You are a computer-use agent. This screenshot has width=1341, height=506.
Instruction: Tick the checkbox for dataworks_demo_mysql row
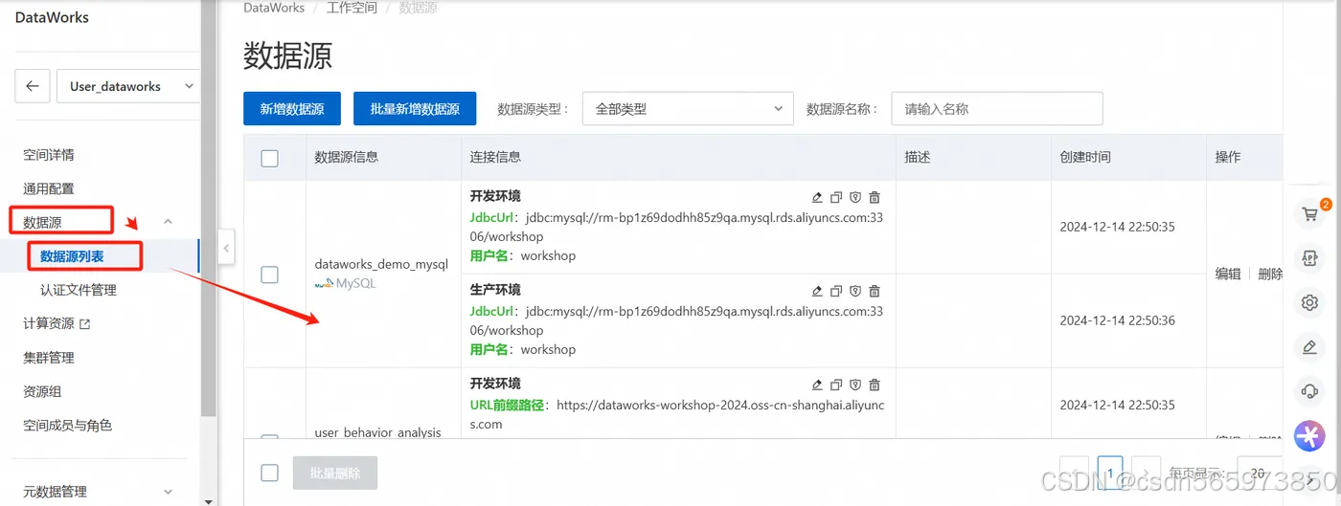click(270, 275)
